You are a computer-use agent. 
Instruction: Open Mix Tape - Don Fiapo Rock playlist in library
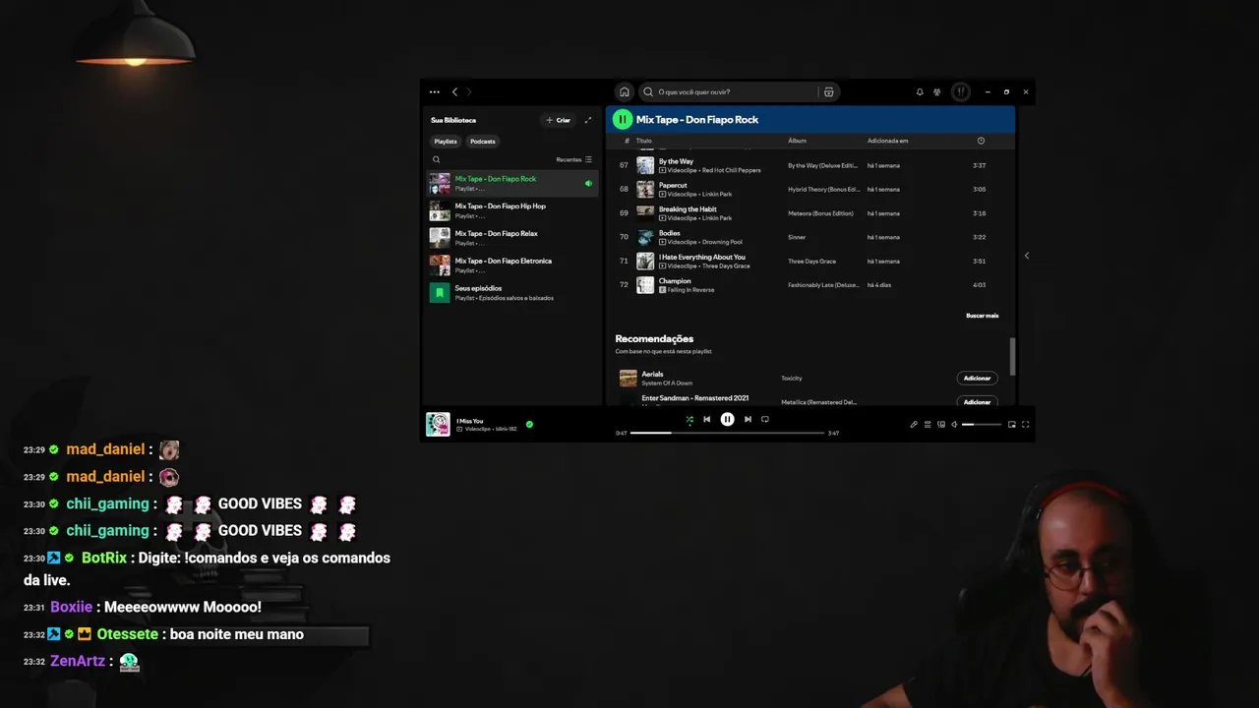click(x=512, y=183)
